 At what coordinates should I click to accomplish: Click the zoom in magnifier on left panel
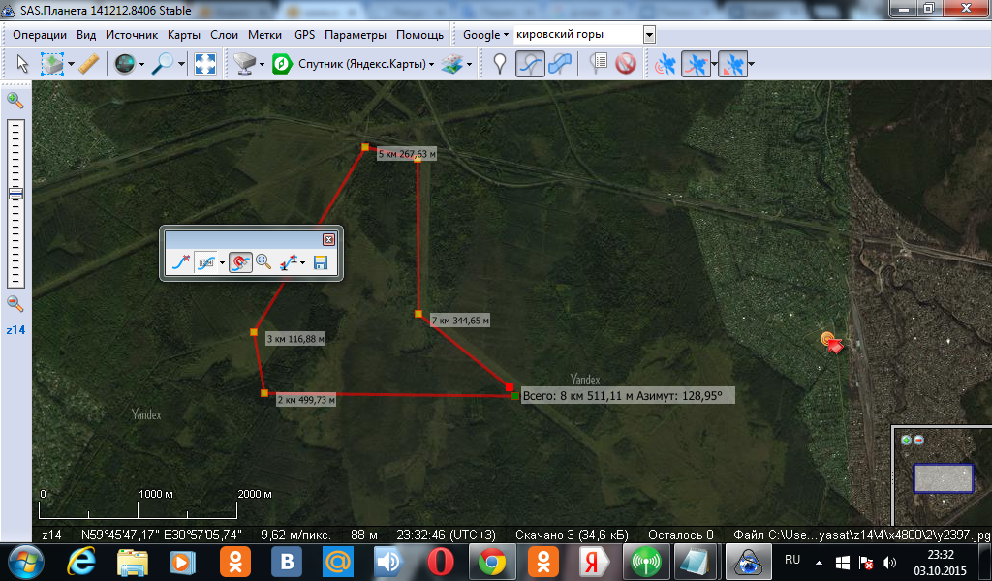[x=15, y=100]
